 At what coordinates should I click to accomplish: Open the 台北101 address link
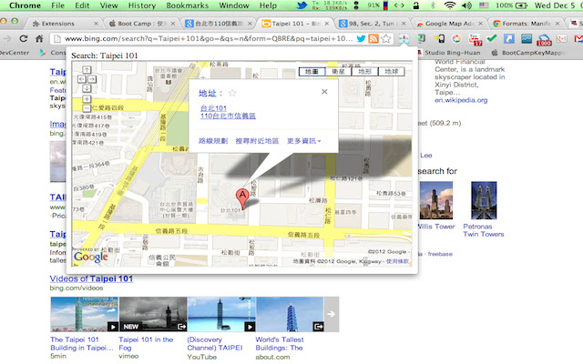click(213, 108)
